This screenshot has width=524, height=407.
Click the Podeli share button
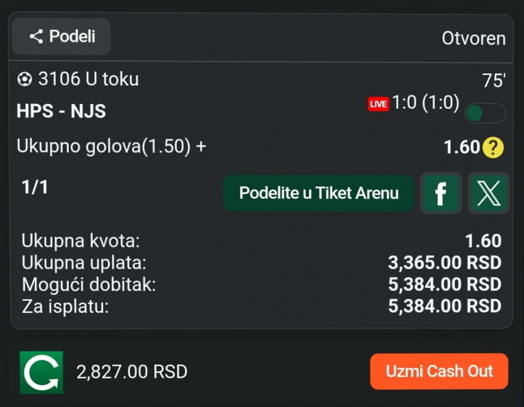click(x=62, y=37)
